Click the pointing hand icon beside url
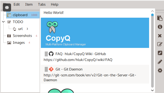 [14, 29]
